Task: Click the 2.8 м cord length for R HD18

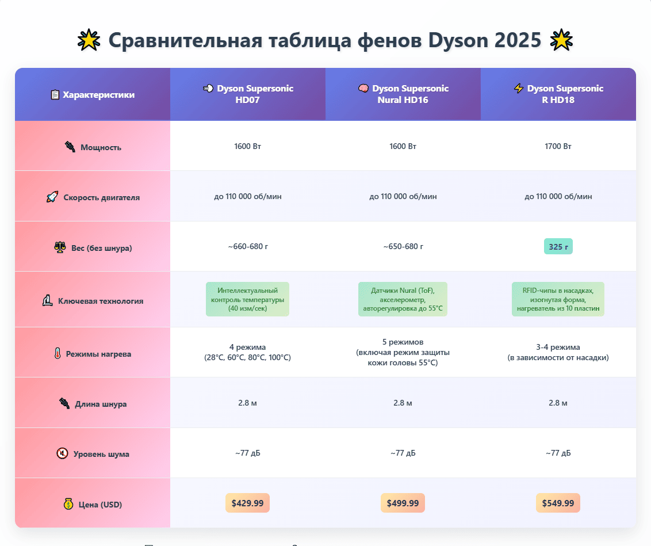Action: coord(558,403)
